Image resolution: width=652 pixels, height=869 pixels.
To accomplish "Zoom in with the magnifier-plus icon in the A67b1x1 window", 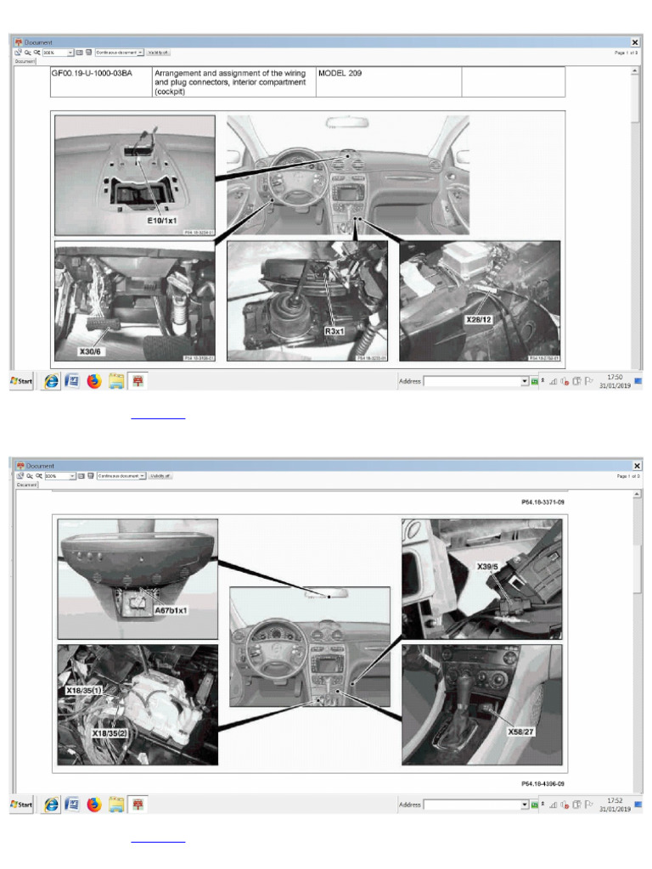I will (x=39, y=475).
